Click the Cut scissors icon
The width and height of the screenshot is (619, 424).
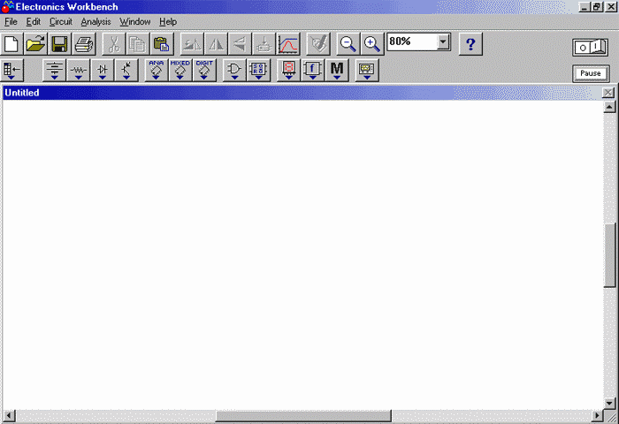point(114,44)
